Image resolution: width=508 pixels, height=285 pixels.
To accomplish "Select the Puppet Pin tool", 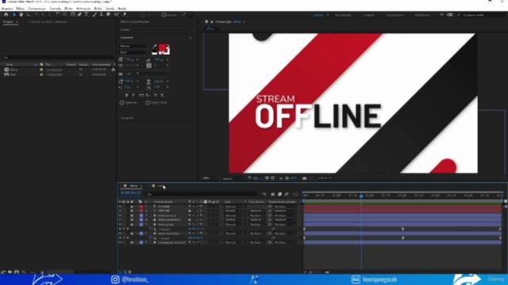I will tap(125, 14).
